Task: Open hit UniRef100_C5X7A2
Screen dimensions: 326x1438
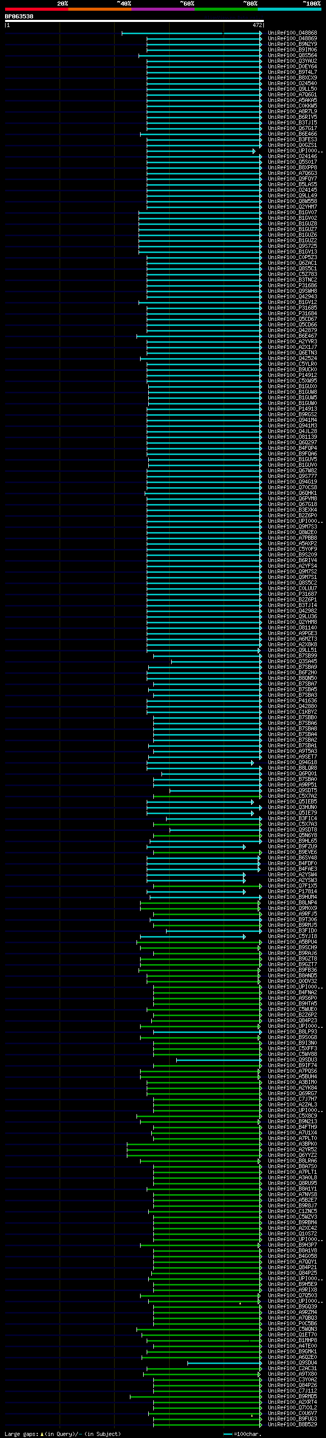Action: click(292, 795)
